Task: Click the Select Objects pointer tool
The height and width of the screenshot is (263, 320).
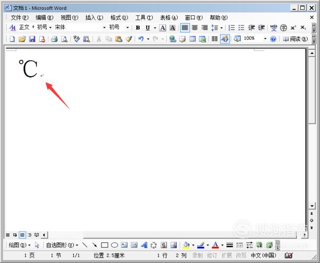Action: (x=37, y=245)
